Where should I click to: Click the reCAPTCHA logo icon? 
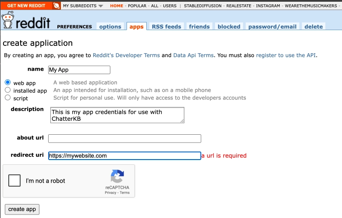(x=117, y=176)
